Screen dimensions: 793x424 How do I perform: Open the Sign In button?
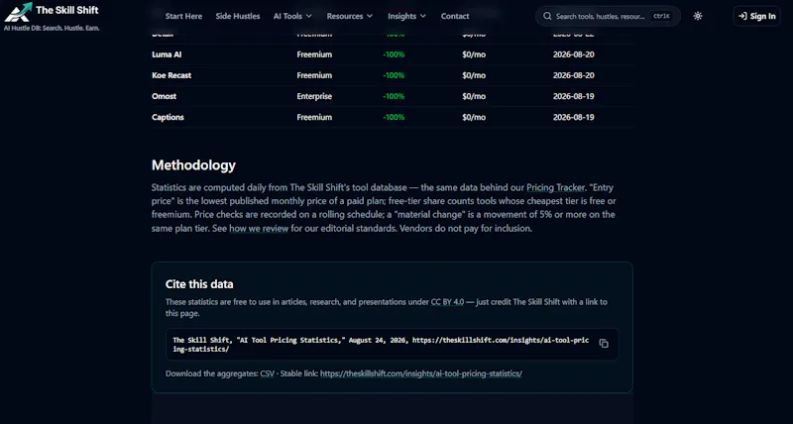tap(756, 16)
